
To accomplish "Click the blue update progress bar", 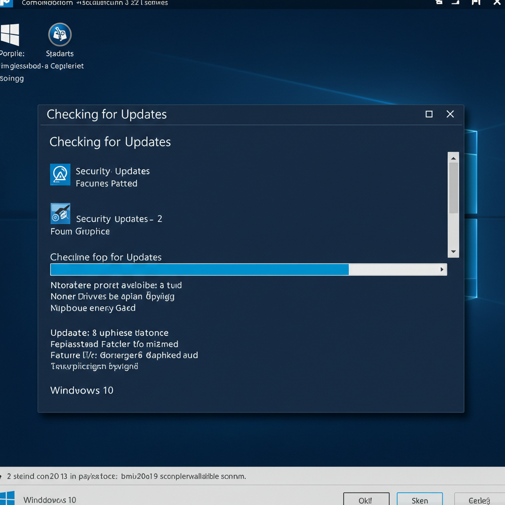I will coord(249,270).
